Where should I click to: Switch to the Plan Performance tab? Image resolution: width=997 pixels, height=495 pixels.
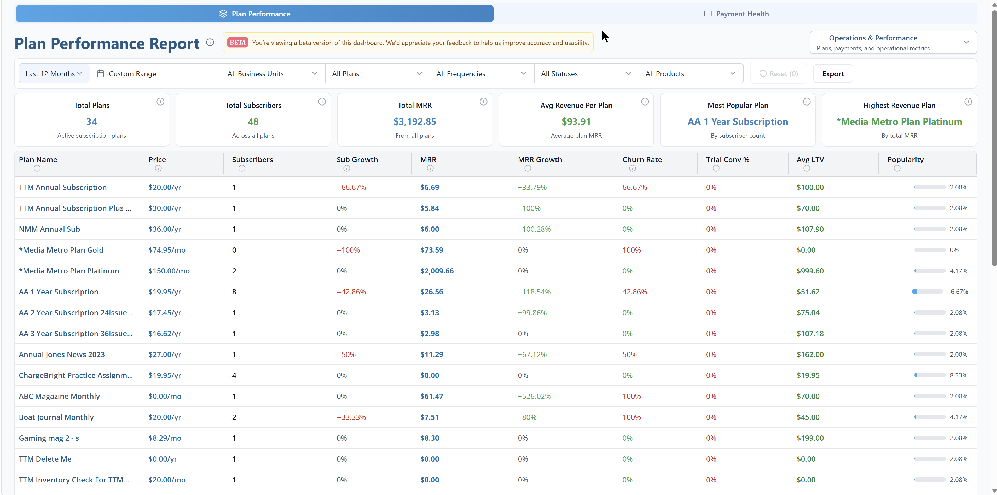click(x=255, y=14)
